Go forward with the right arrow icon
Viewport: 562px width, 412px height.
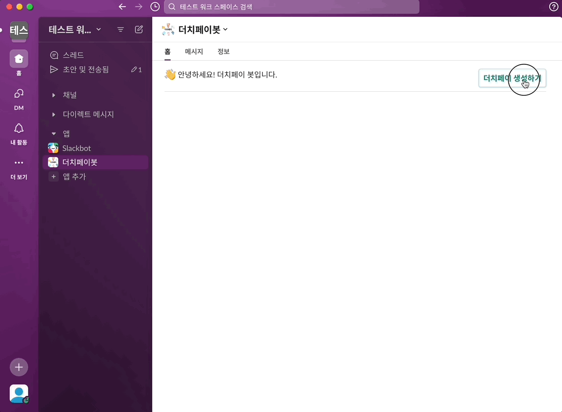[138, 7]
